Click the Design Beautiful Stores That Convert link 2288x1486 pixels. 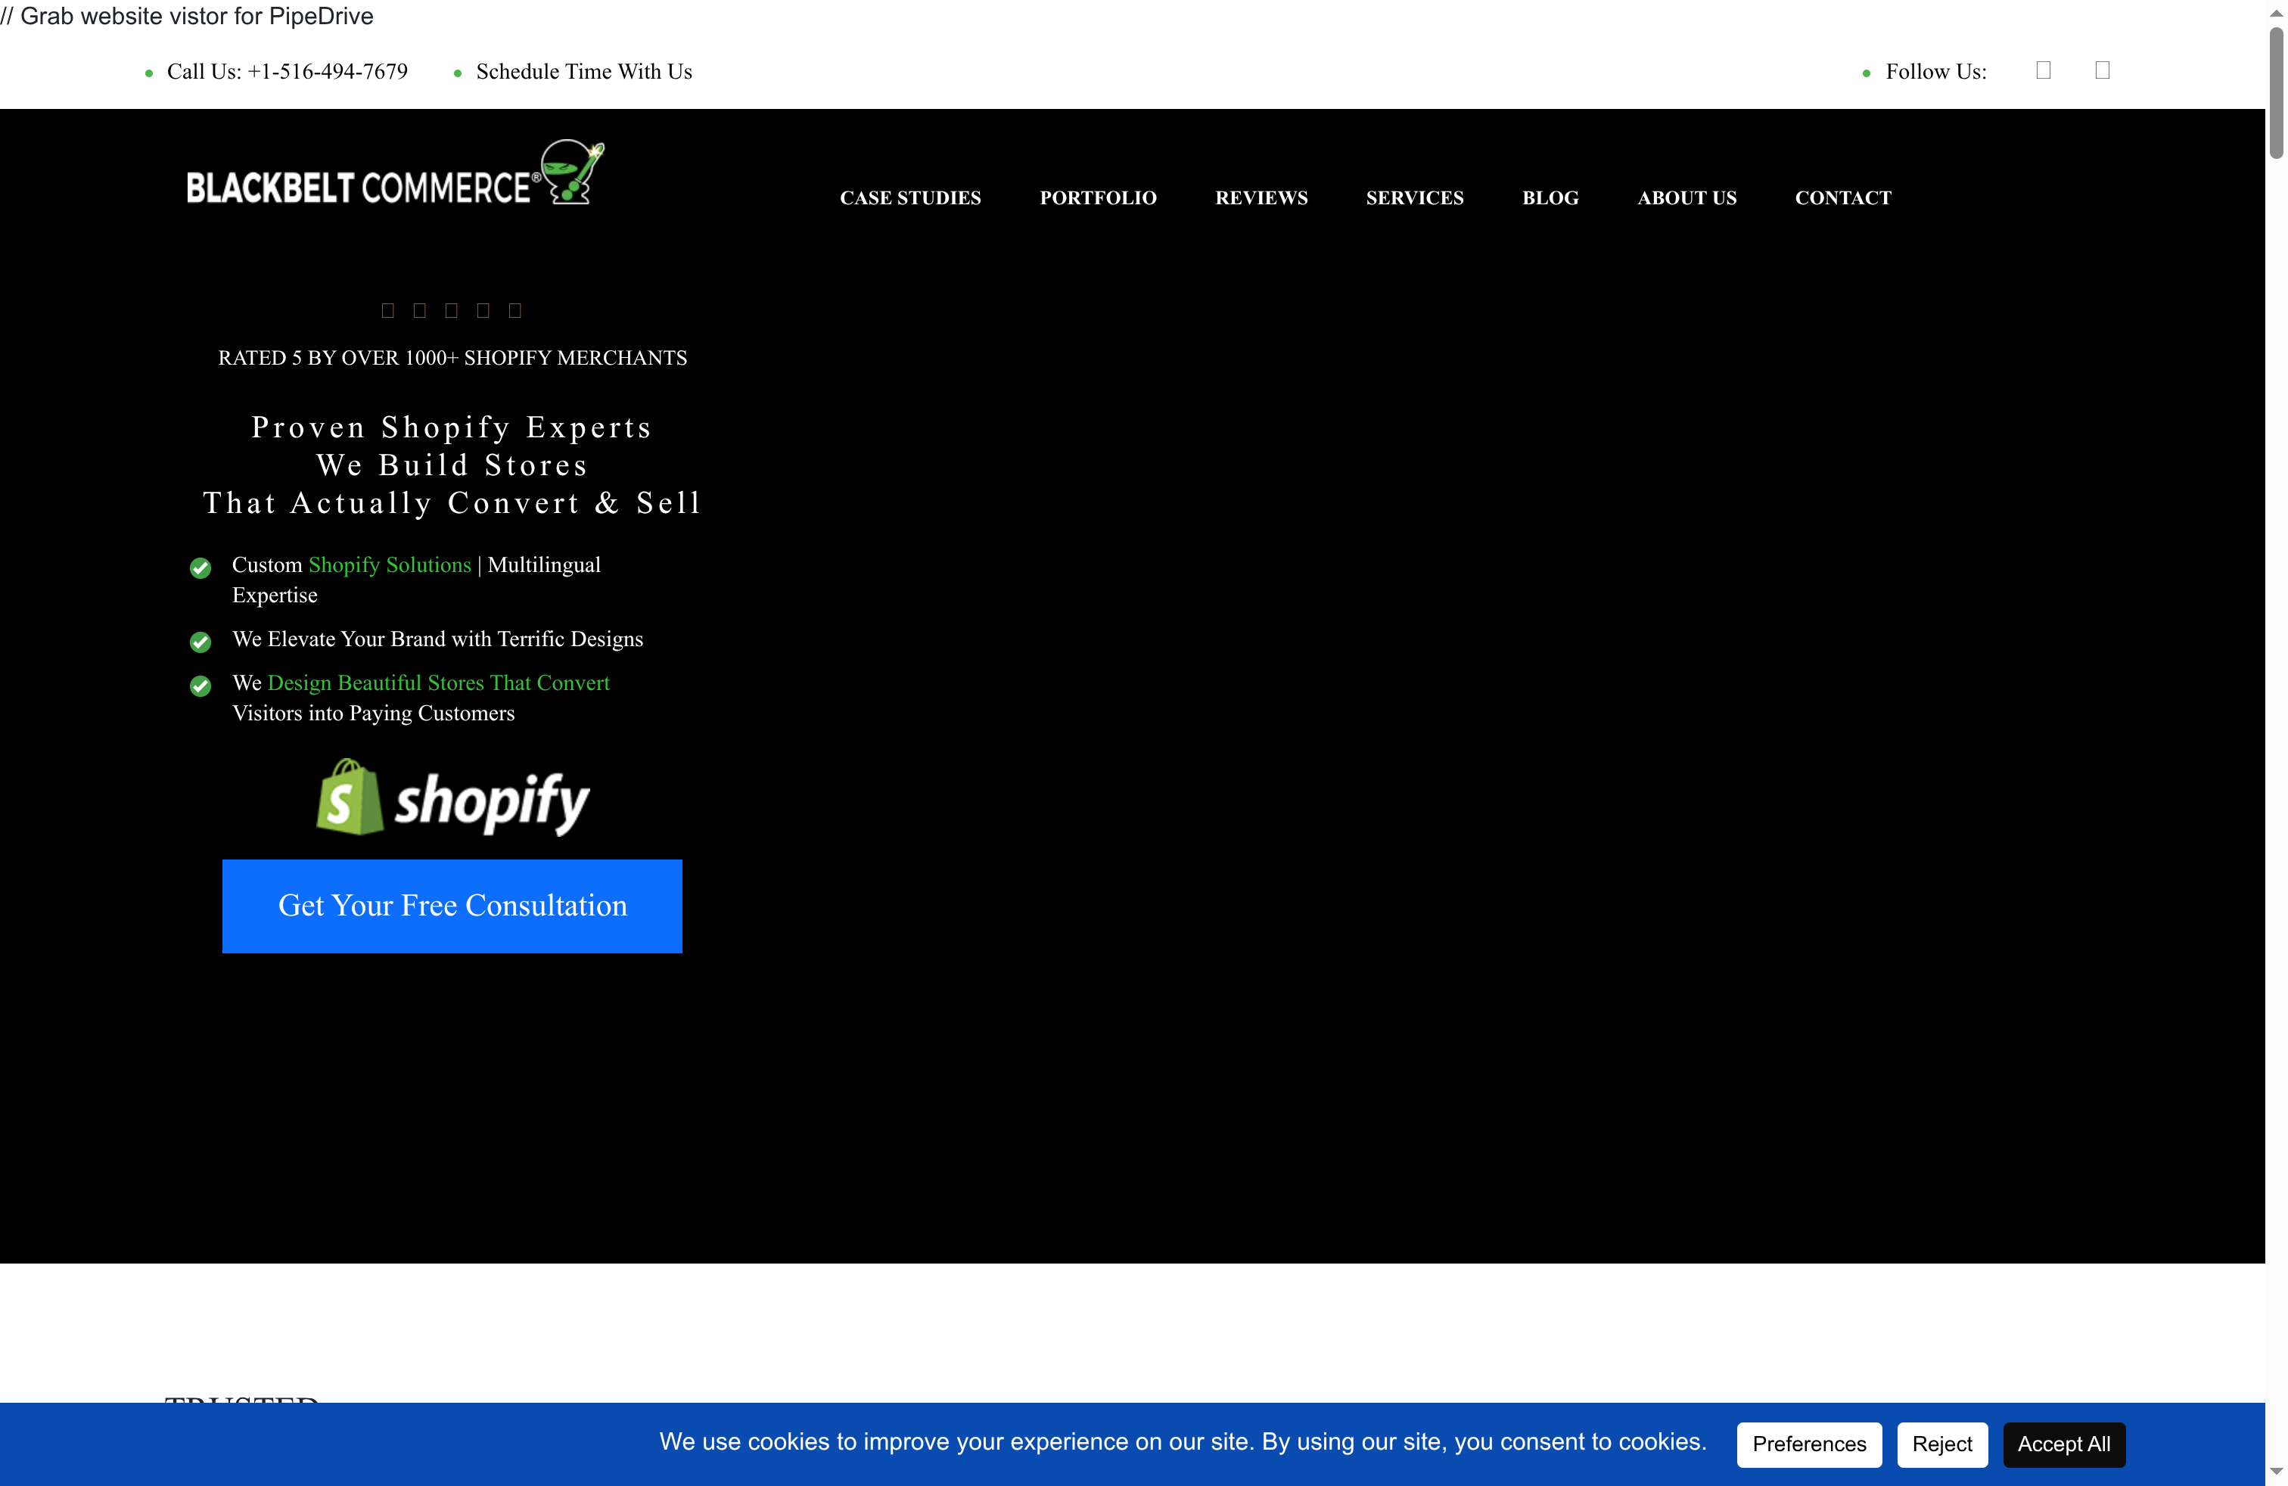[438, 683]
